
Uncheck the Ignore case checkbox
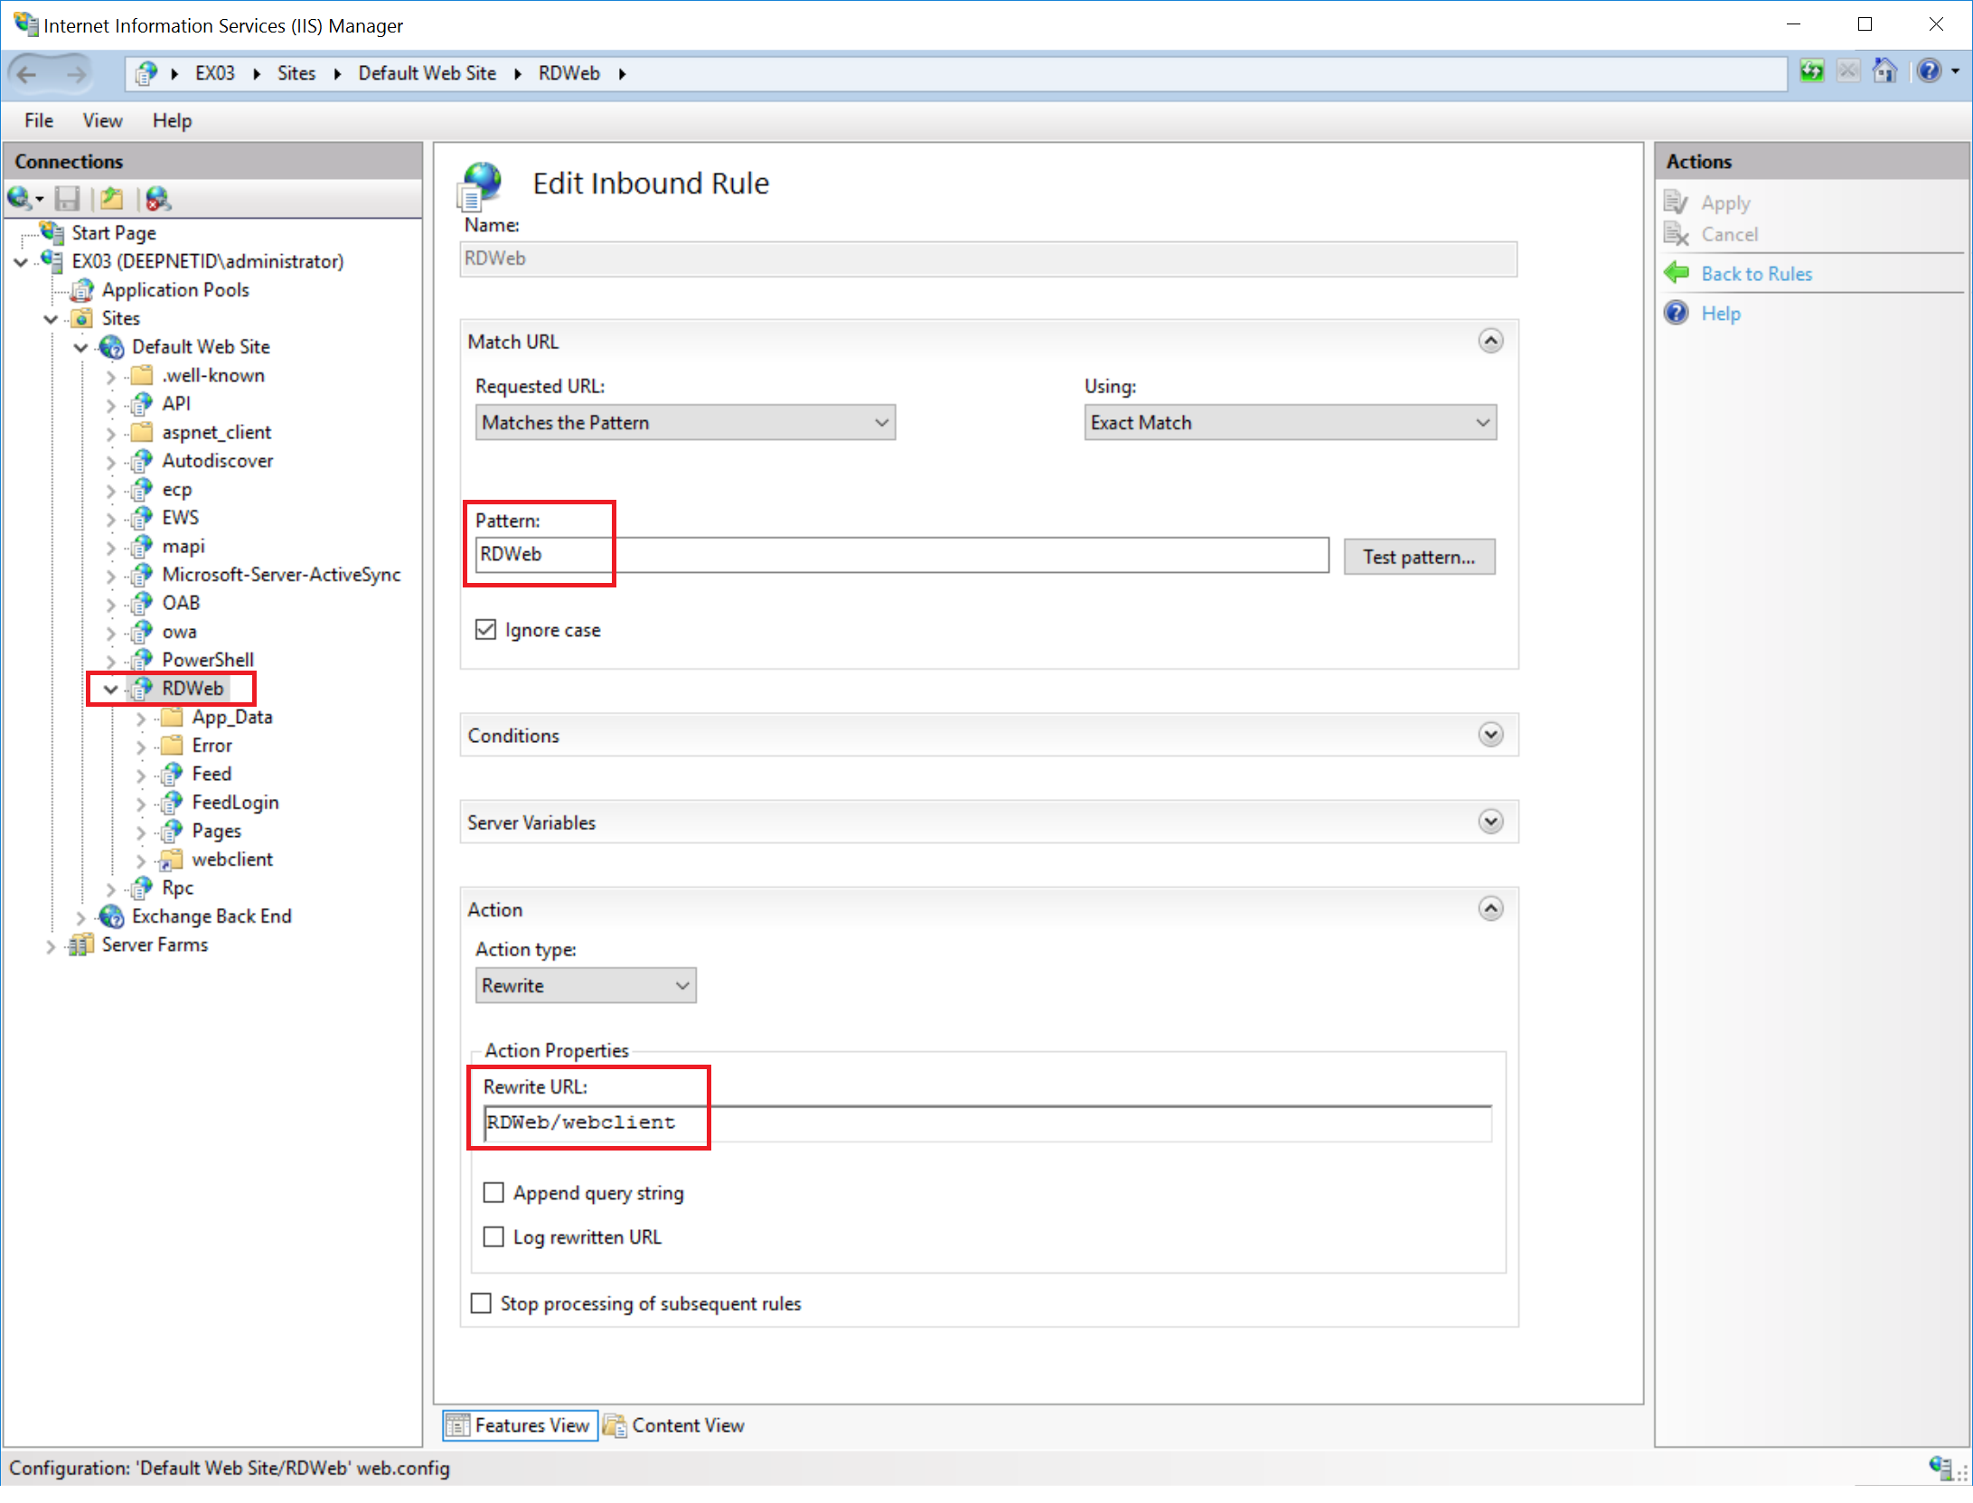click(486, 629)
